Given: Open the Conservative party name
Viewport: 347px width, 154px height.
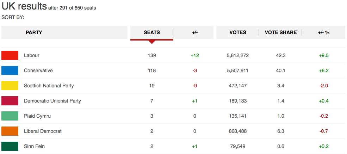Looking at the screenshot, I should [x=38, y=70].
